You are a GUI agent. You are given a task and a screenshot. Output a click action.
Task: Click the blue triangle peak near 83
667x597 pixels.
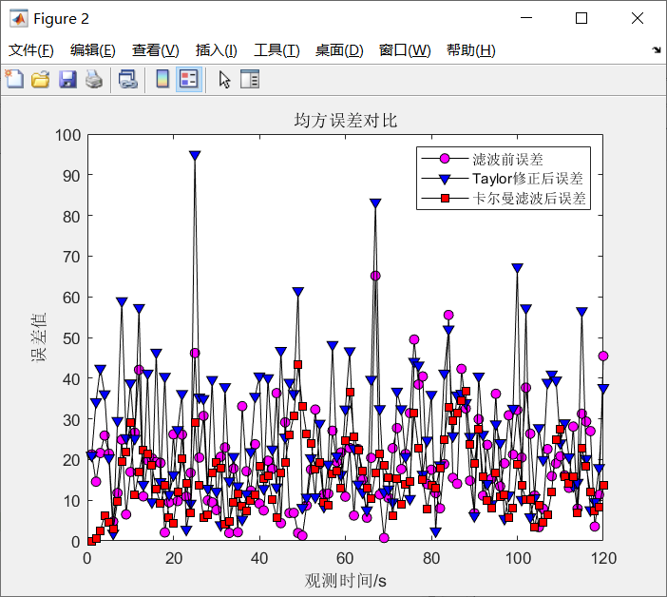click(375, 203)
